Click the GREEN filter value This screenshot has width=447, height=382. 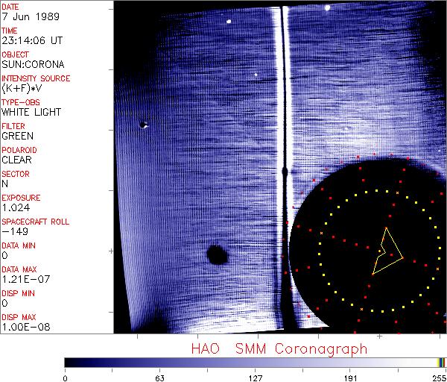(x=16, y=137)
